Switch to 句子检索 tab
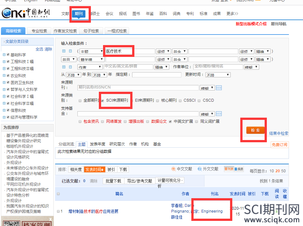Image resolution: width=303 pixels, height=226 pixels. pyautogui.click(x=91, y=31)
